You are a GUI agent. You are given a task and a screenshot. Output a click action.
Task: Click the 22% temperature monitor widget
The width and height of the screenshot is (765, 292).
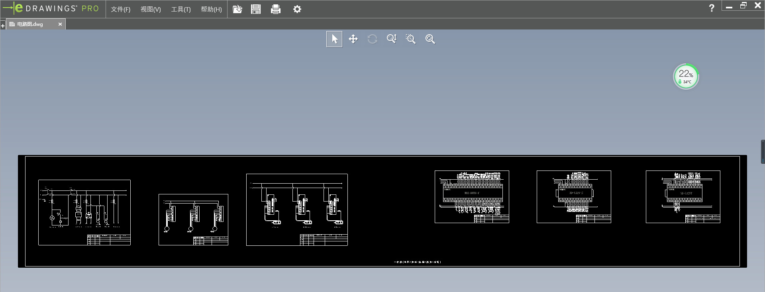686,76
